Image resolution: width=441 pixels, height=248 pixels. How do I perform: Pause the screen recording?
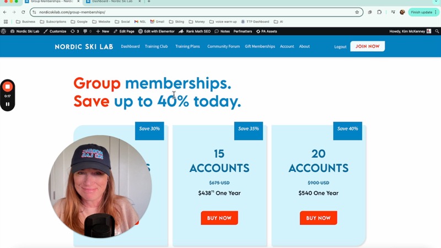click(8, 104)
